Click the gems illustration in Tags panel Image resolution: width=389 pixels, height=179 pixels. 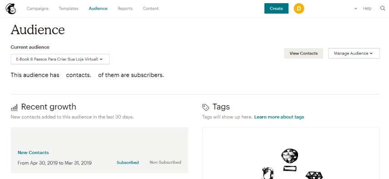(291, 164)
